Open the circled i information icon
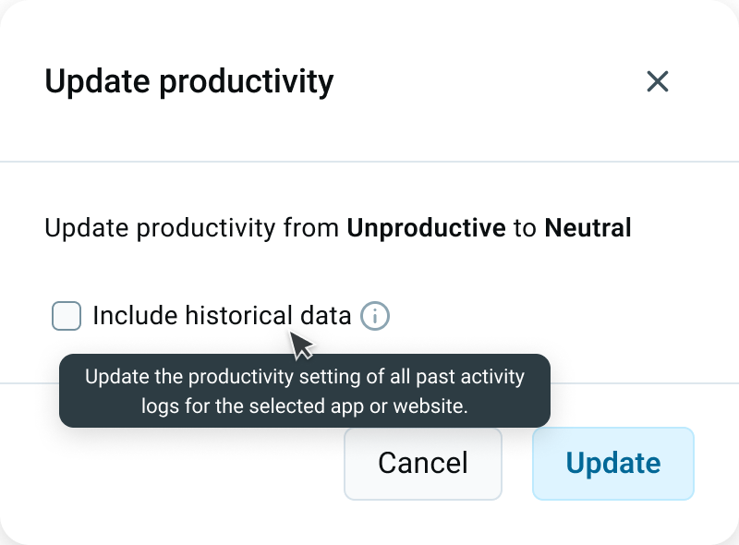This screenshot has height=545, width=739. click(375, 316)
